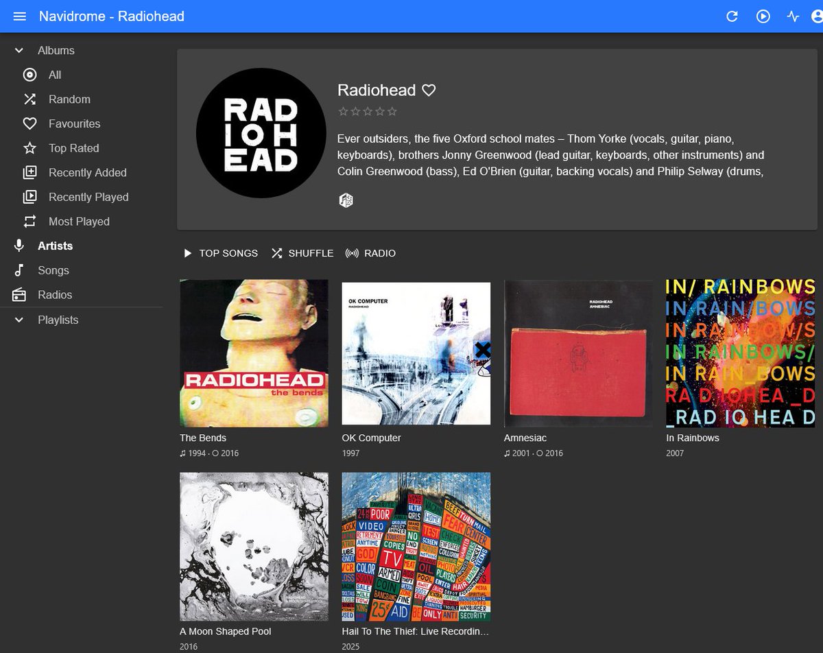The width and height of the screenshot is (823, 653).
Task: Click the Favourites heart icon in sidebar
Action: [29, 123]
